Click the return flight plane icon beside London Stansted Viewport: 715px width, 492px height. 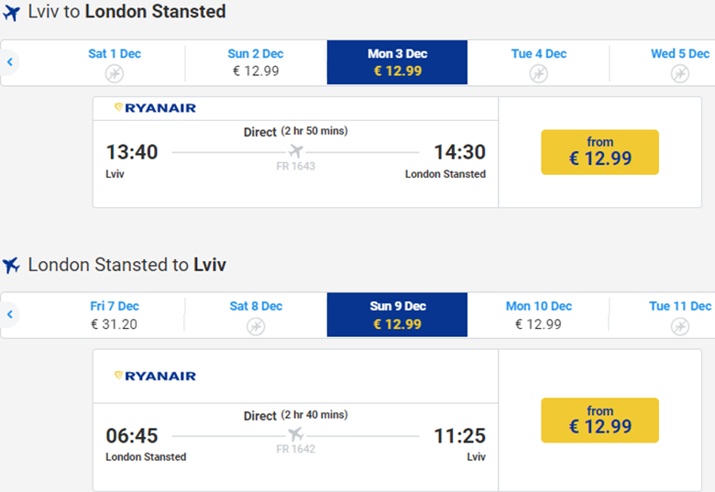point(11,266)
